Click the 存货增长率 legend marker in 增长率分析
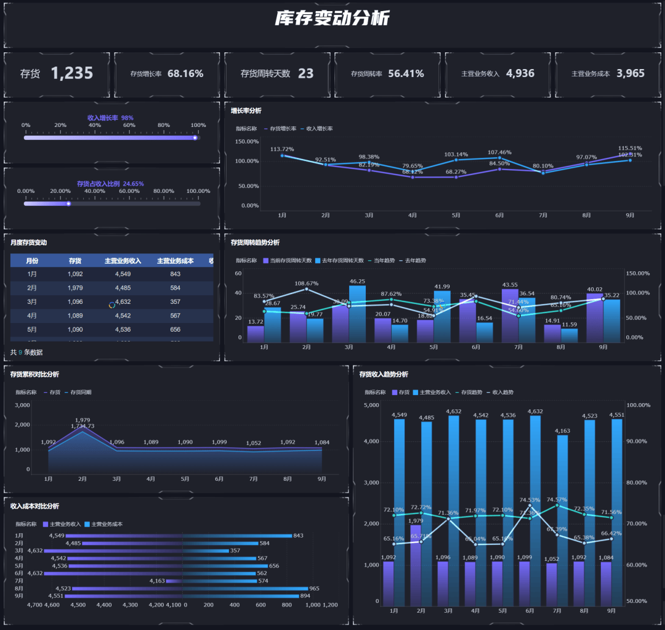Image resolution: width=665 pixels, height=630 pixels. click(x=265, y=129)
